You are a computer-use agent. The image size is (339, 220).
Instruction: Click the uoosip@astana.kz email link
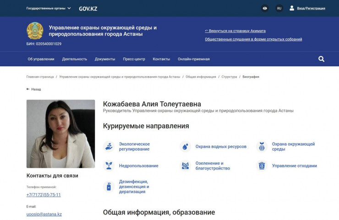44,214
